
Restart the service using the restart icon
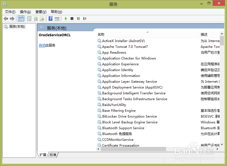click(x=85, y=19)
